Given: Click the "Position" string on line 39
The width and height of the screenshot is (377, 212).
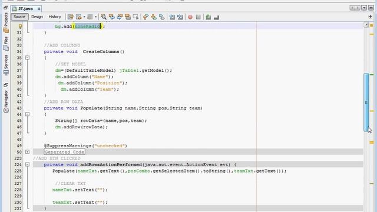Looking at the screenshot, I should [108, 83].
